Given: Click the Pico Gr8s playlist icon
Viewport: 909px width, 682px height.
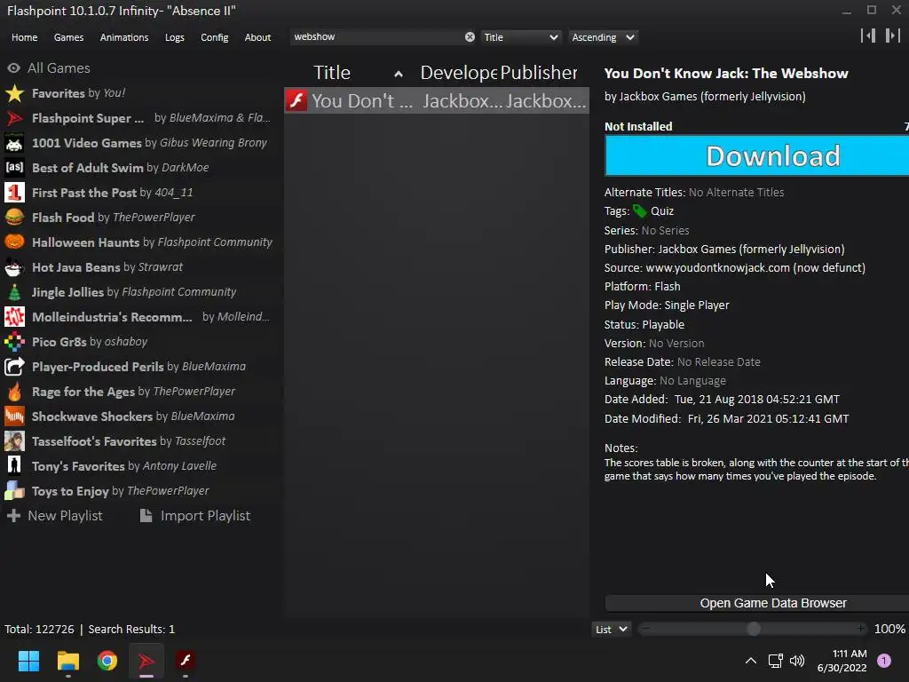Looking at the screenshot, I should pyautogui.click(x=14, y=342).
